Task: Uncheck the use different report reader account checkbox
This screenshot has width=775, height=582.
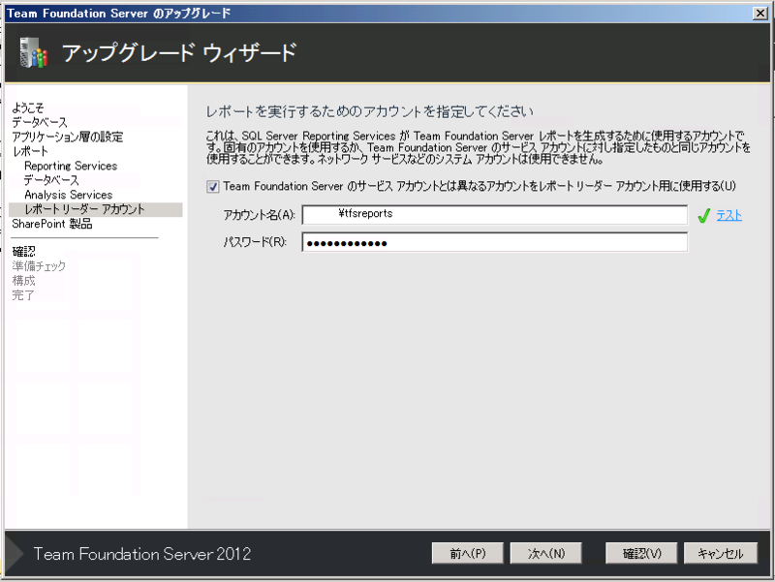Action: click(213, 187)
